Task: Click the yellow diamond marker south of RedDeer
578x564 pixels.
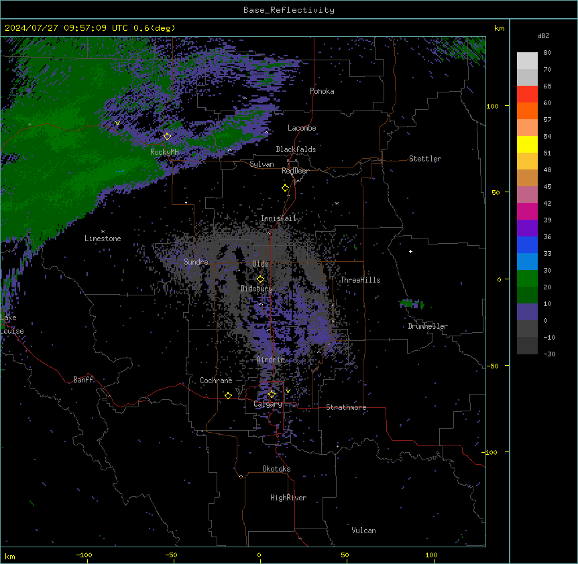Action: [285, 188]
